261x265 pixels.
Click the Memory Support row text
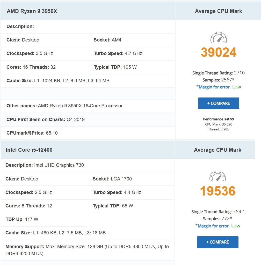pyautogui.click(x=87, y=250)
